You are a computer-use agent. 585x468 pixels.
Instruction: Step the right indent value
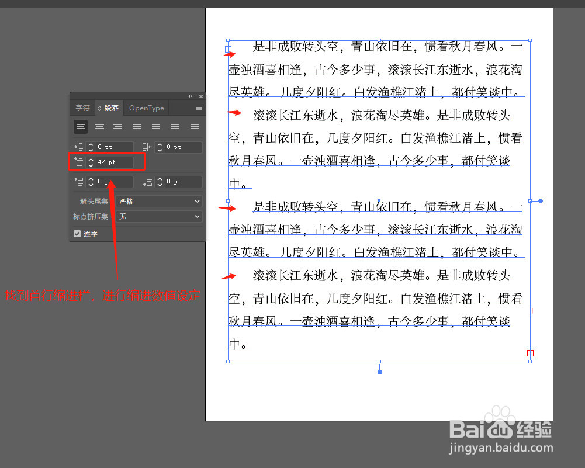[160, 147]
